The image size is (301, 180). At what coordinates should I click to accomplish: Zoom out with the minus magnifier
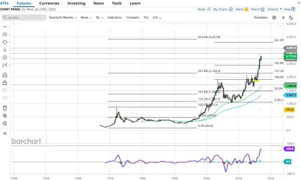pyautogui.click(x=5, y=123)
